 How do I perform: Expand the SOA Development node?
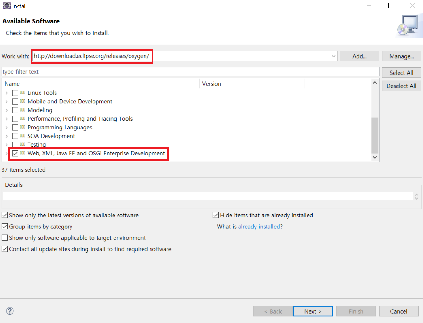click(x=6, y=136)
